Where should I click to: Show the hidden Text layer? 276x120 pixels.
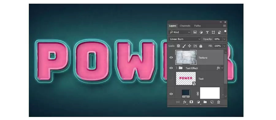(x=171, y=79)
